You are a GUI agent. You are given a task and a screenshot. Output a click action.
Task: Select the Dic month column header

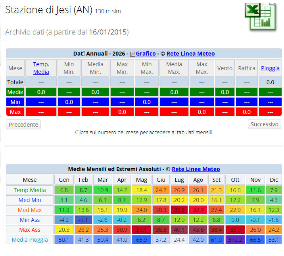pyautogui.click(x=274, y=180)
